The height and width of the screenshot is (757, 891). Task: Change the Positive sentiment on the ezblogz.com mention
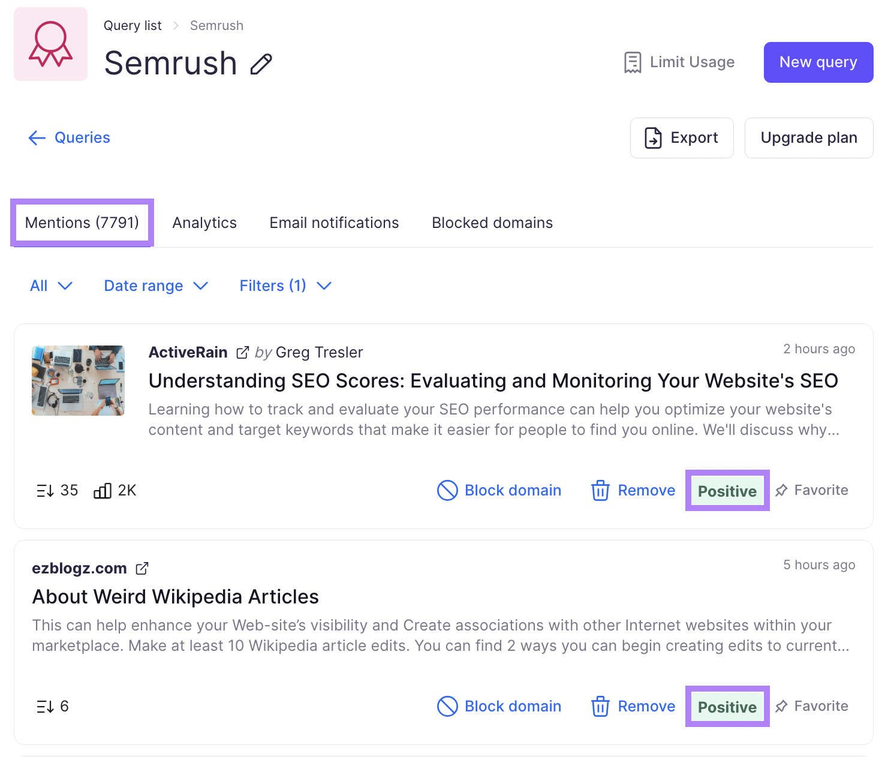click(x=727, y=706)
